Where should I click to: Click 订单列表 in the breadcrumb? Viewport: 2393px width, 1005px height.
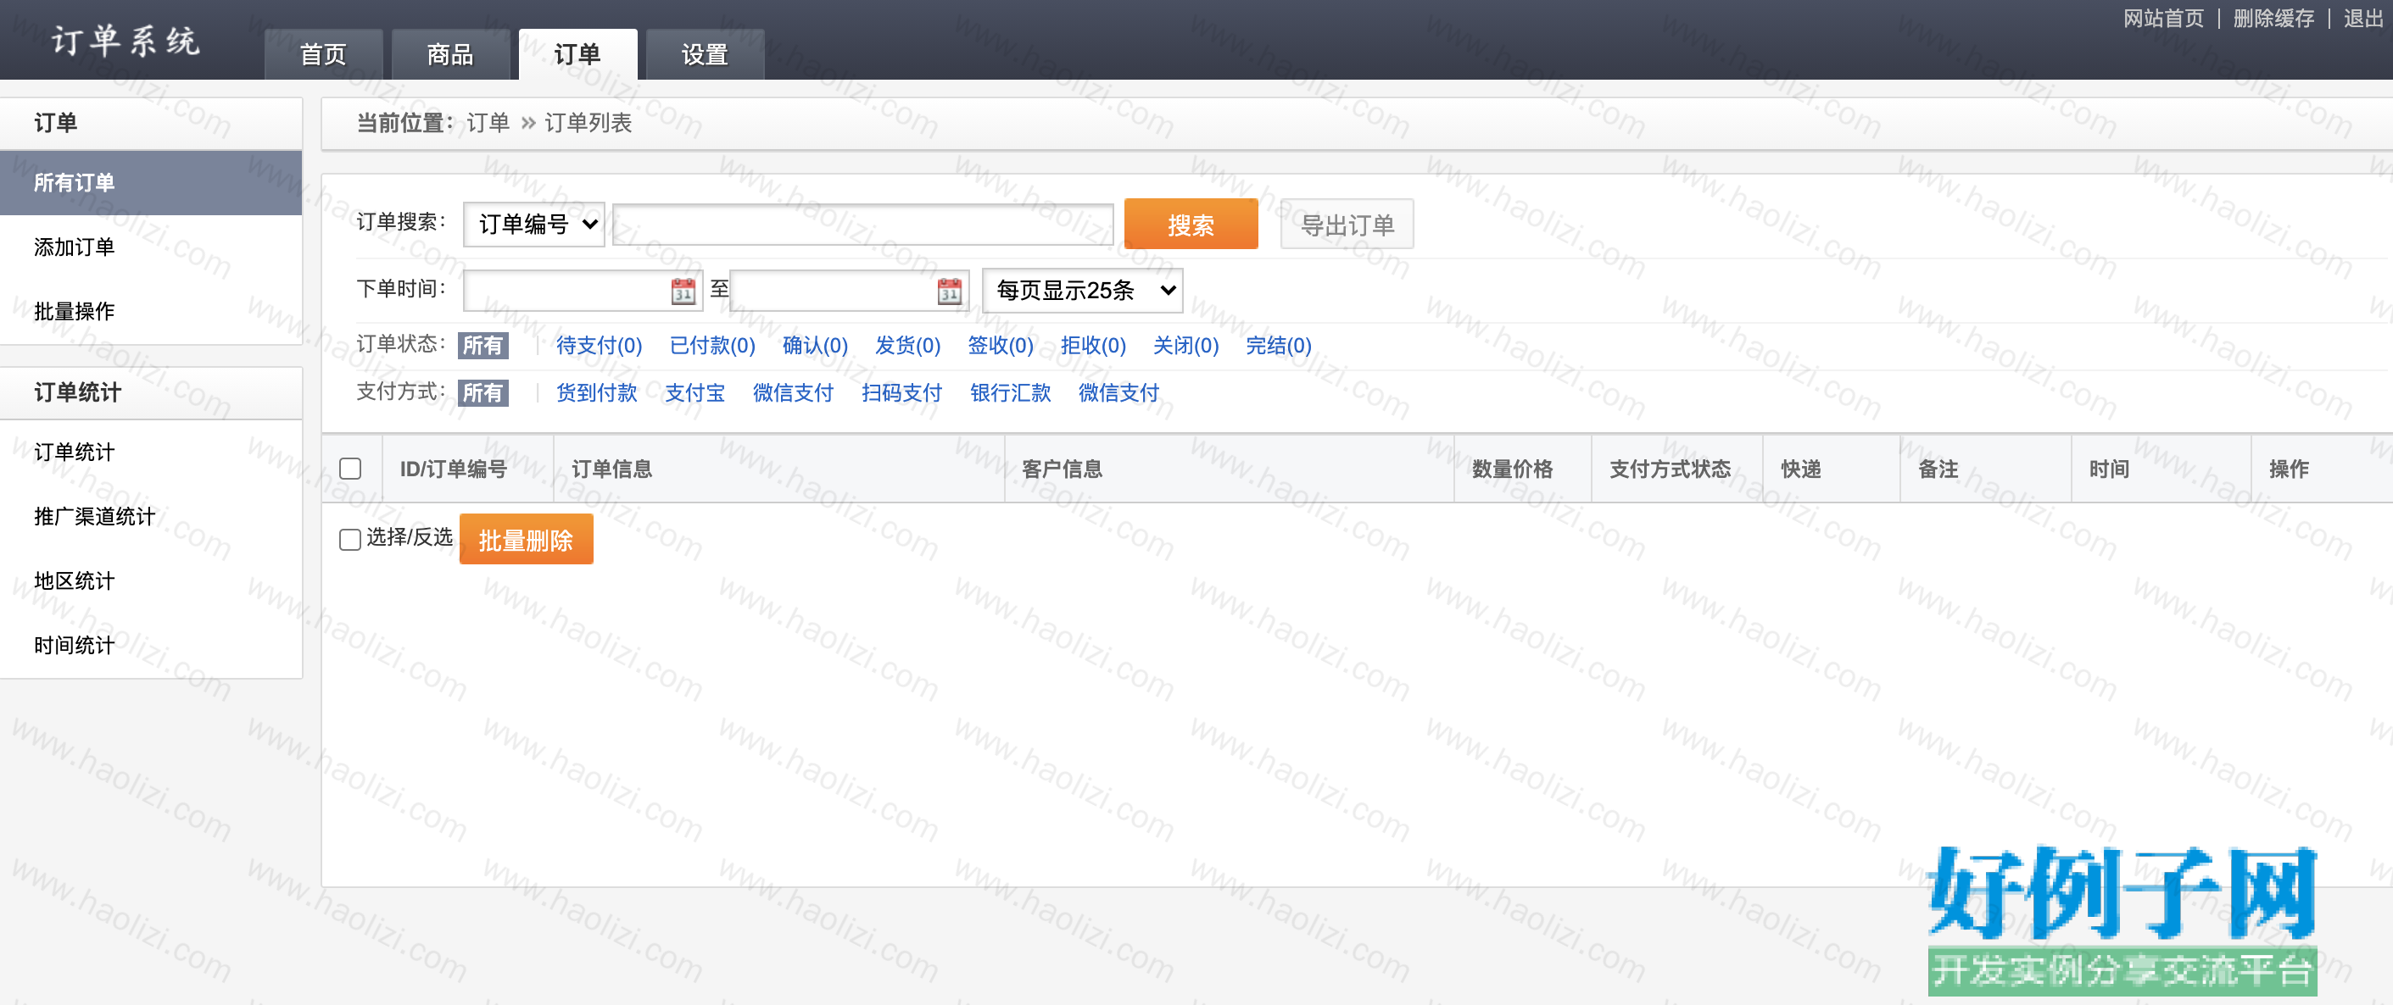click(x=588, y=123)
